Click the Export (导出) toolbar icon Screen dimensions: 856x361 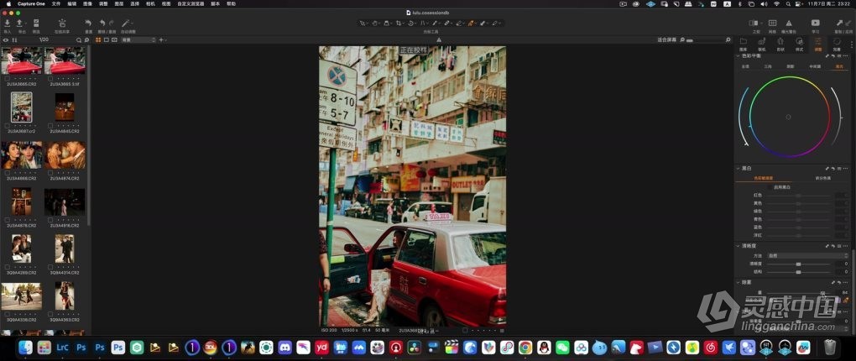(x=20, y=24)
